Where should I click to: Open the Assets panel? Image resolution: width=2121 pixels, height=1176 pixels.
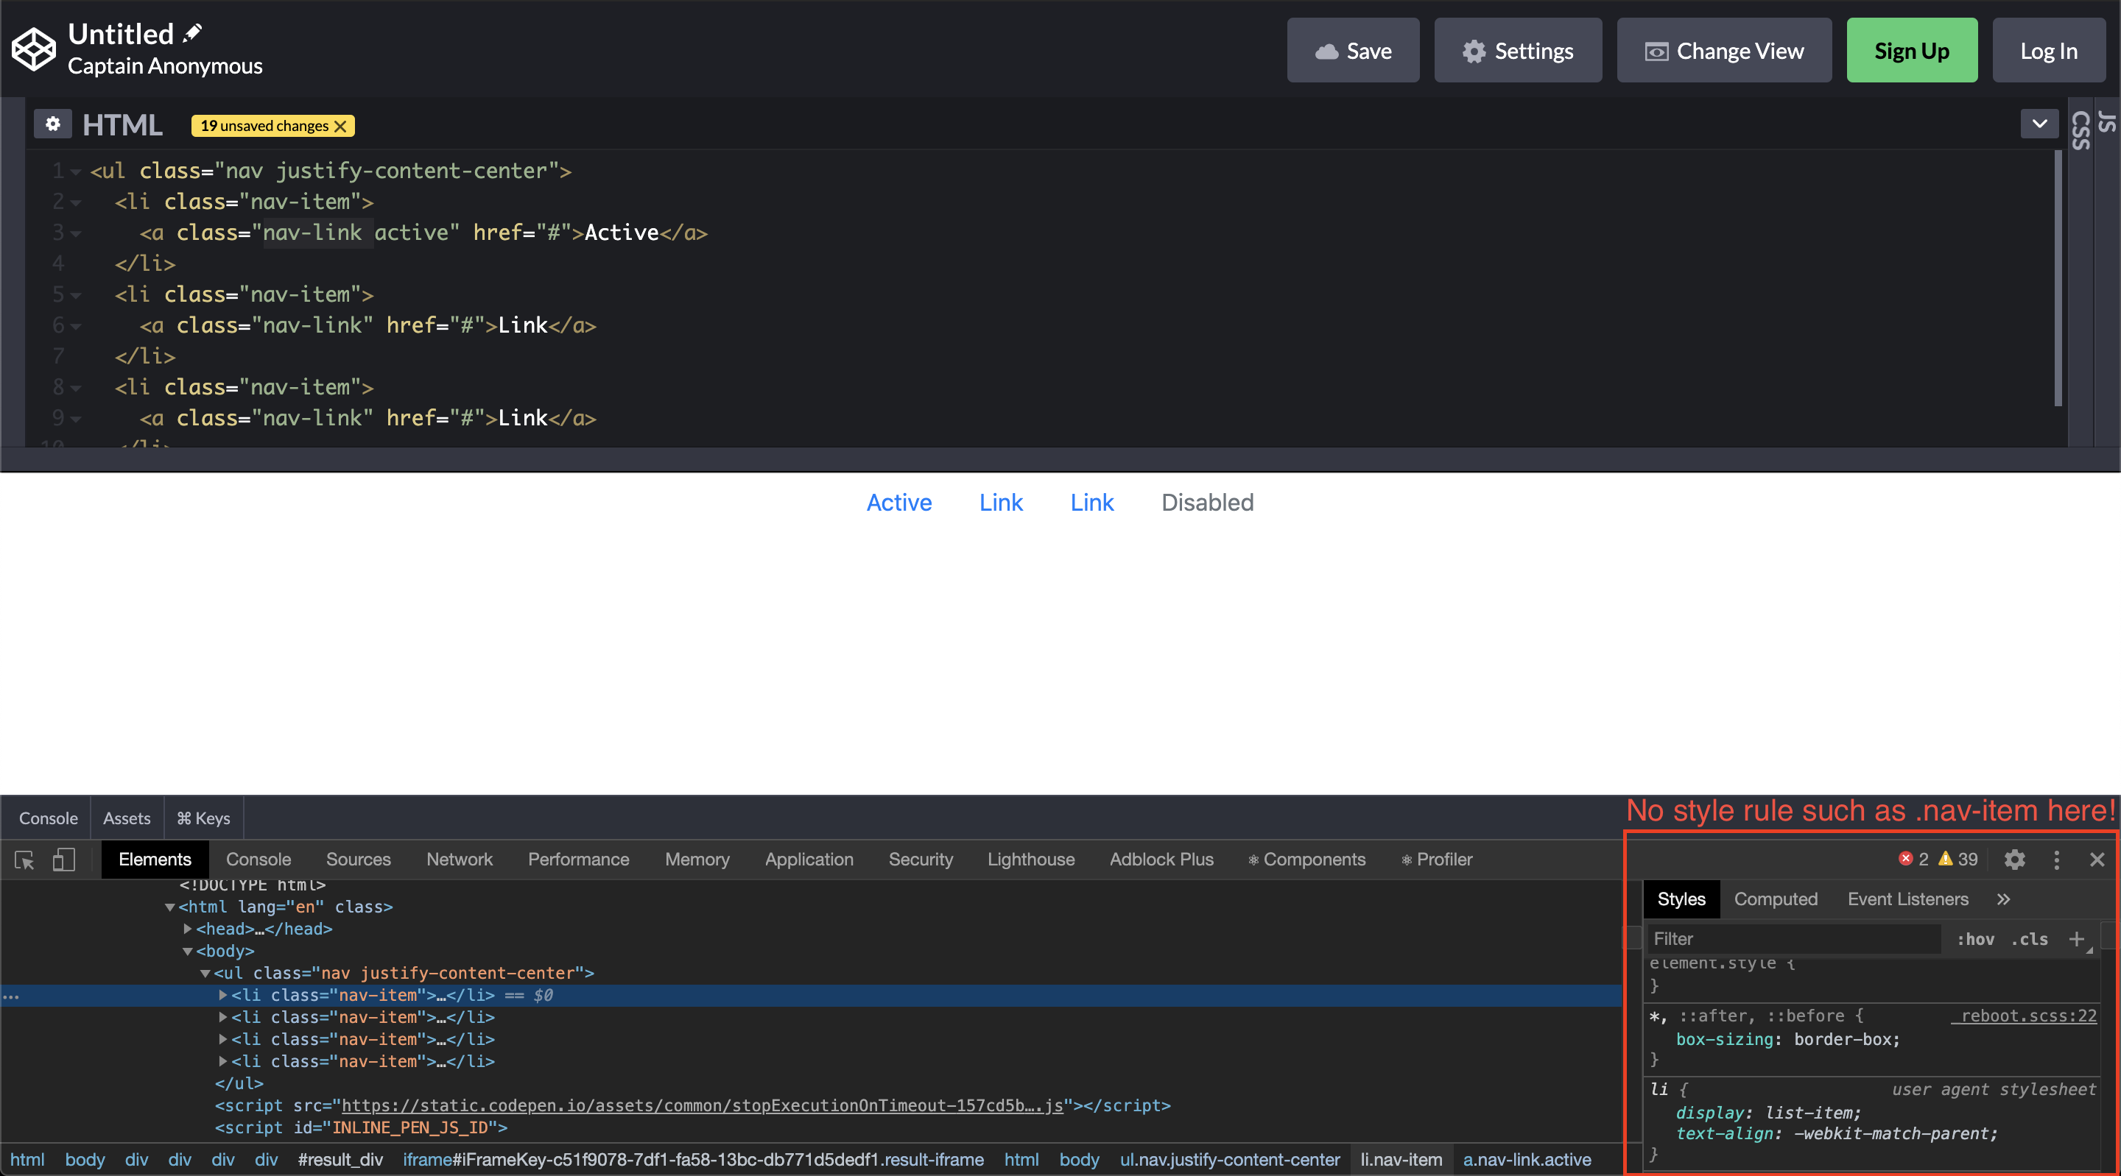pyautogui.click(x=127, y=818)
